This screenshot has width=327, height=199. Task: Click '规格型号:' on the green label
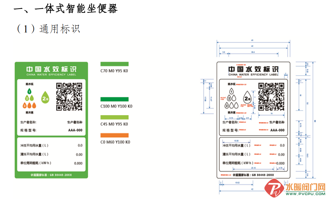(x=28, y=131)
